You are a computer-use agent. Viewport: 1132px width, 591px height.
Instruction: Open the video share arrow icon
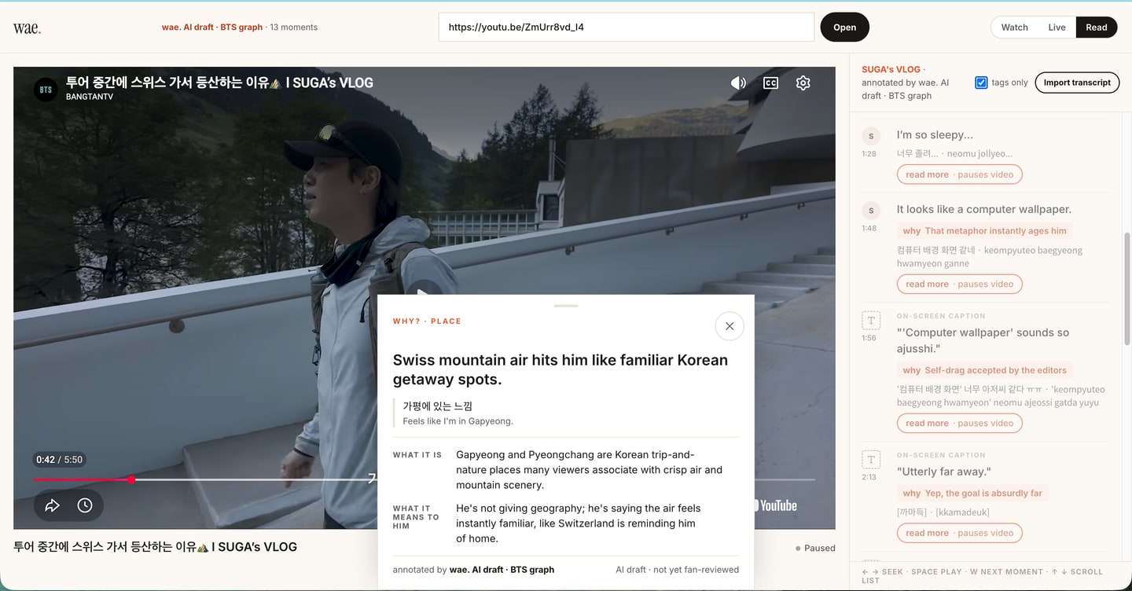tap(53, 505)
